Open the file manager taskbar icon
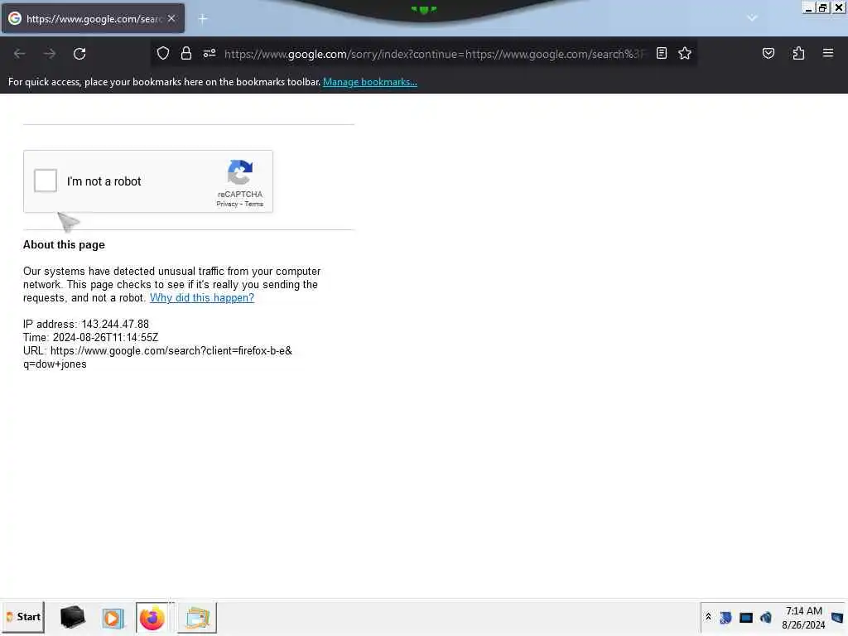This screenshot has height=636, width=848. pos(197,618)
